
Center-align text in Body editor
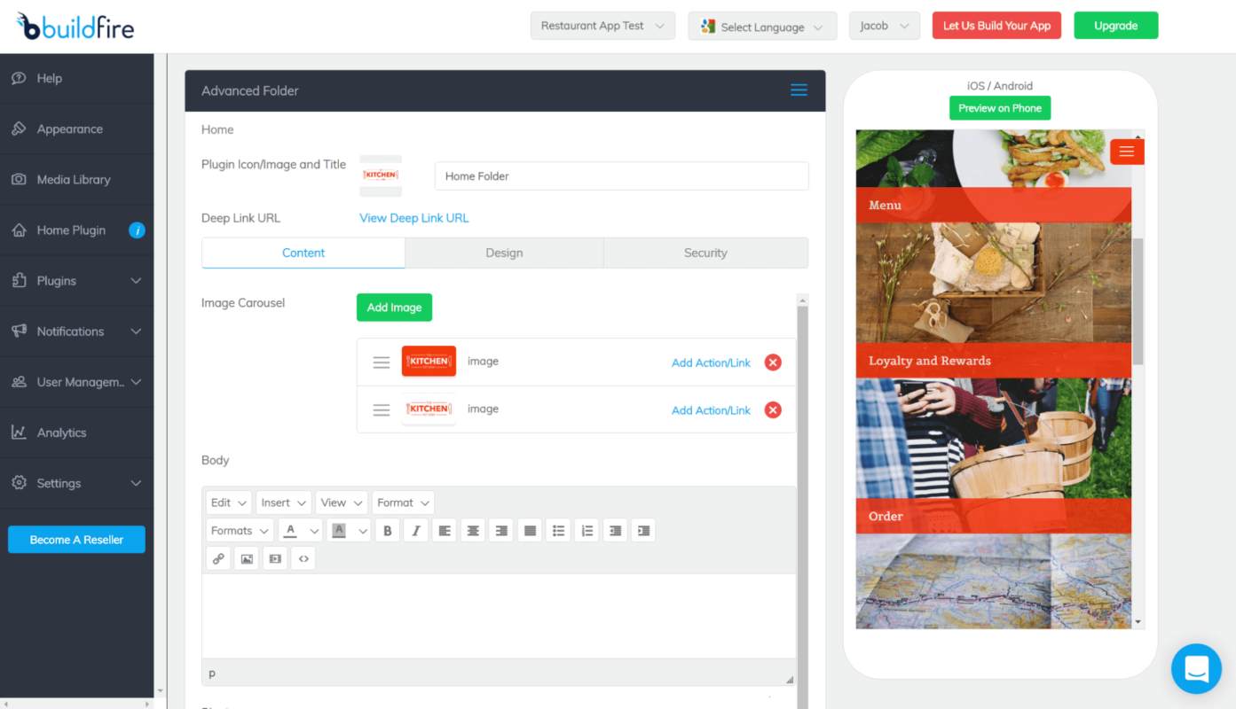[473, 531]
